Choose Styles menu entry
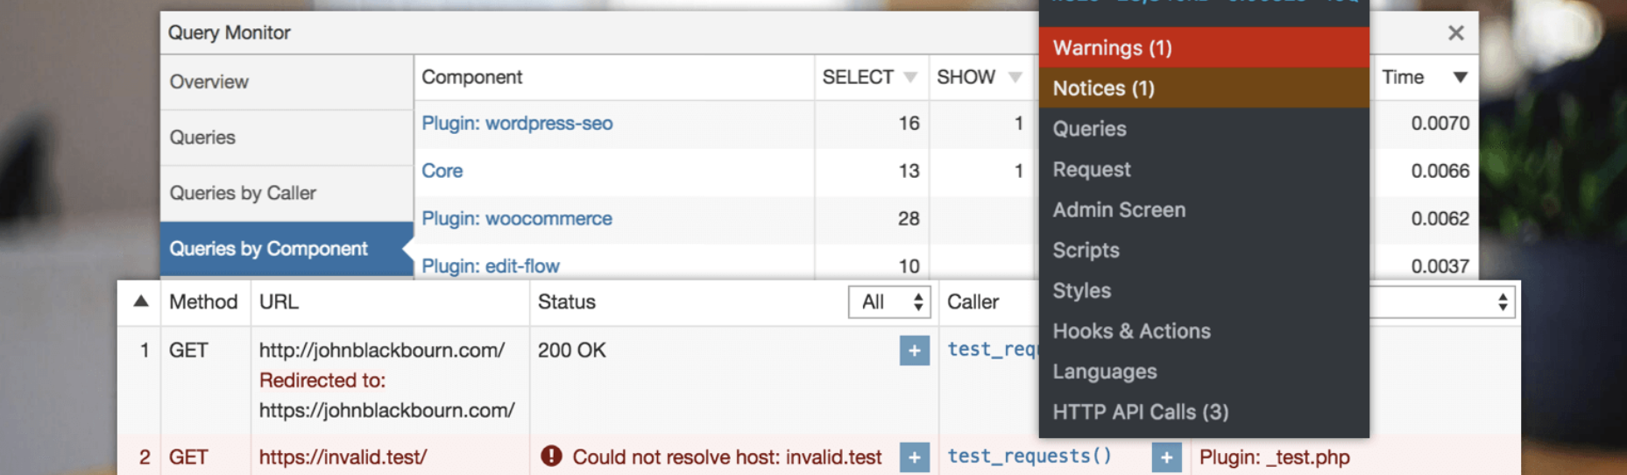 click(x=1204, y=290)
